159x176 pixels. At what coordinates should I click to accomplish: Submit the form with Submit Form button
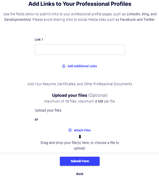[80, 161]
